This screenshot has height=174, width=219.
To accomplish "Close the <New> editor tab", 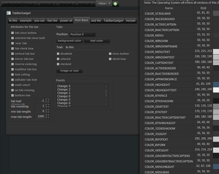I will pos(109,3).
